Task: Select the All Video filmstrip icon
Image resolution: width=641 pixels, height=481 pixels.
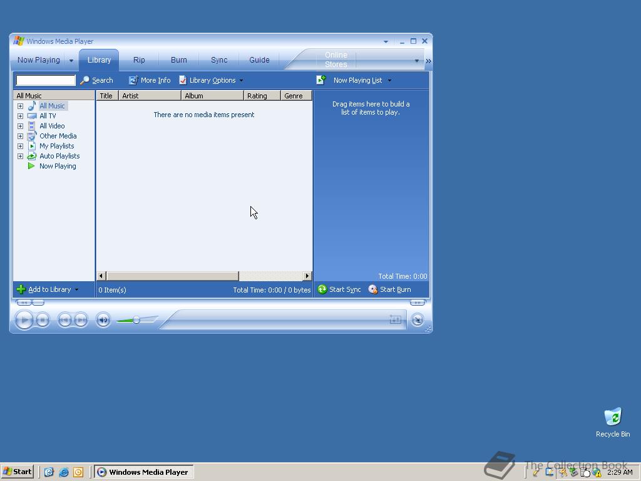Action: point(32,126)
